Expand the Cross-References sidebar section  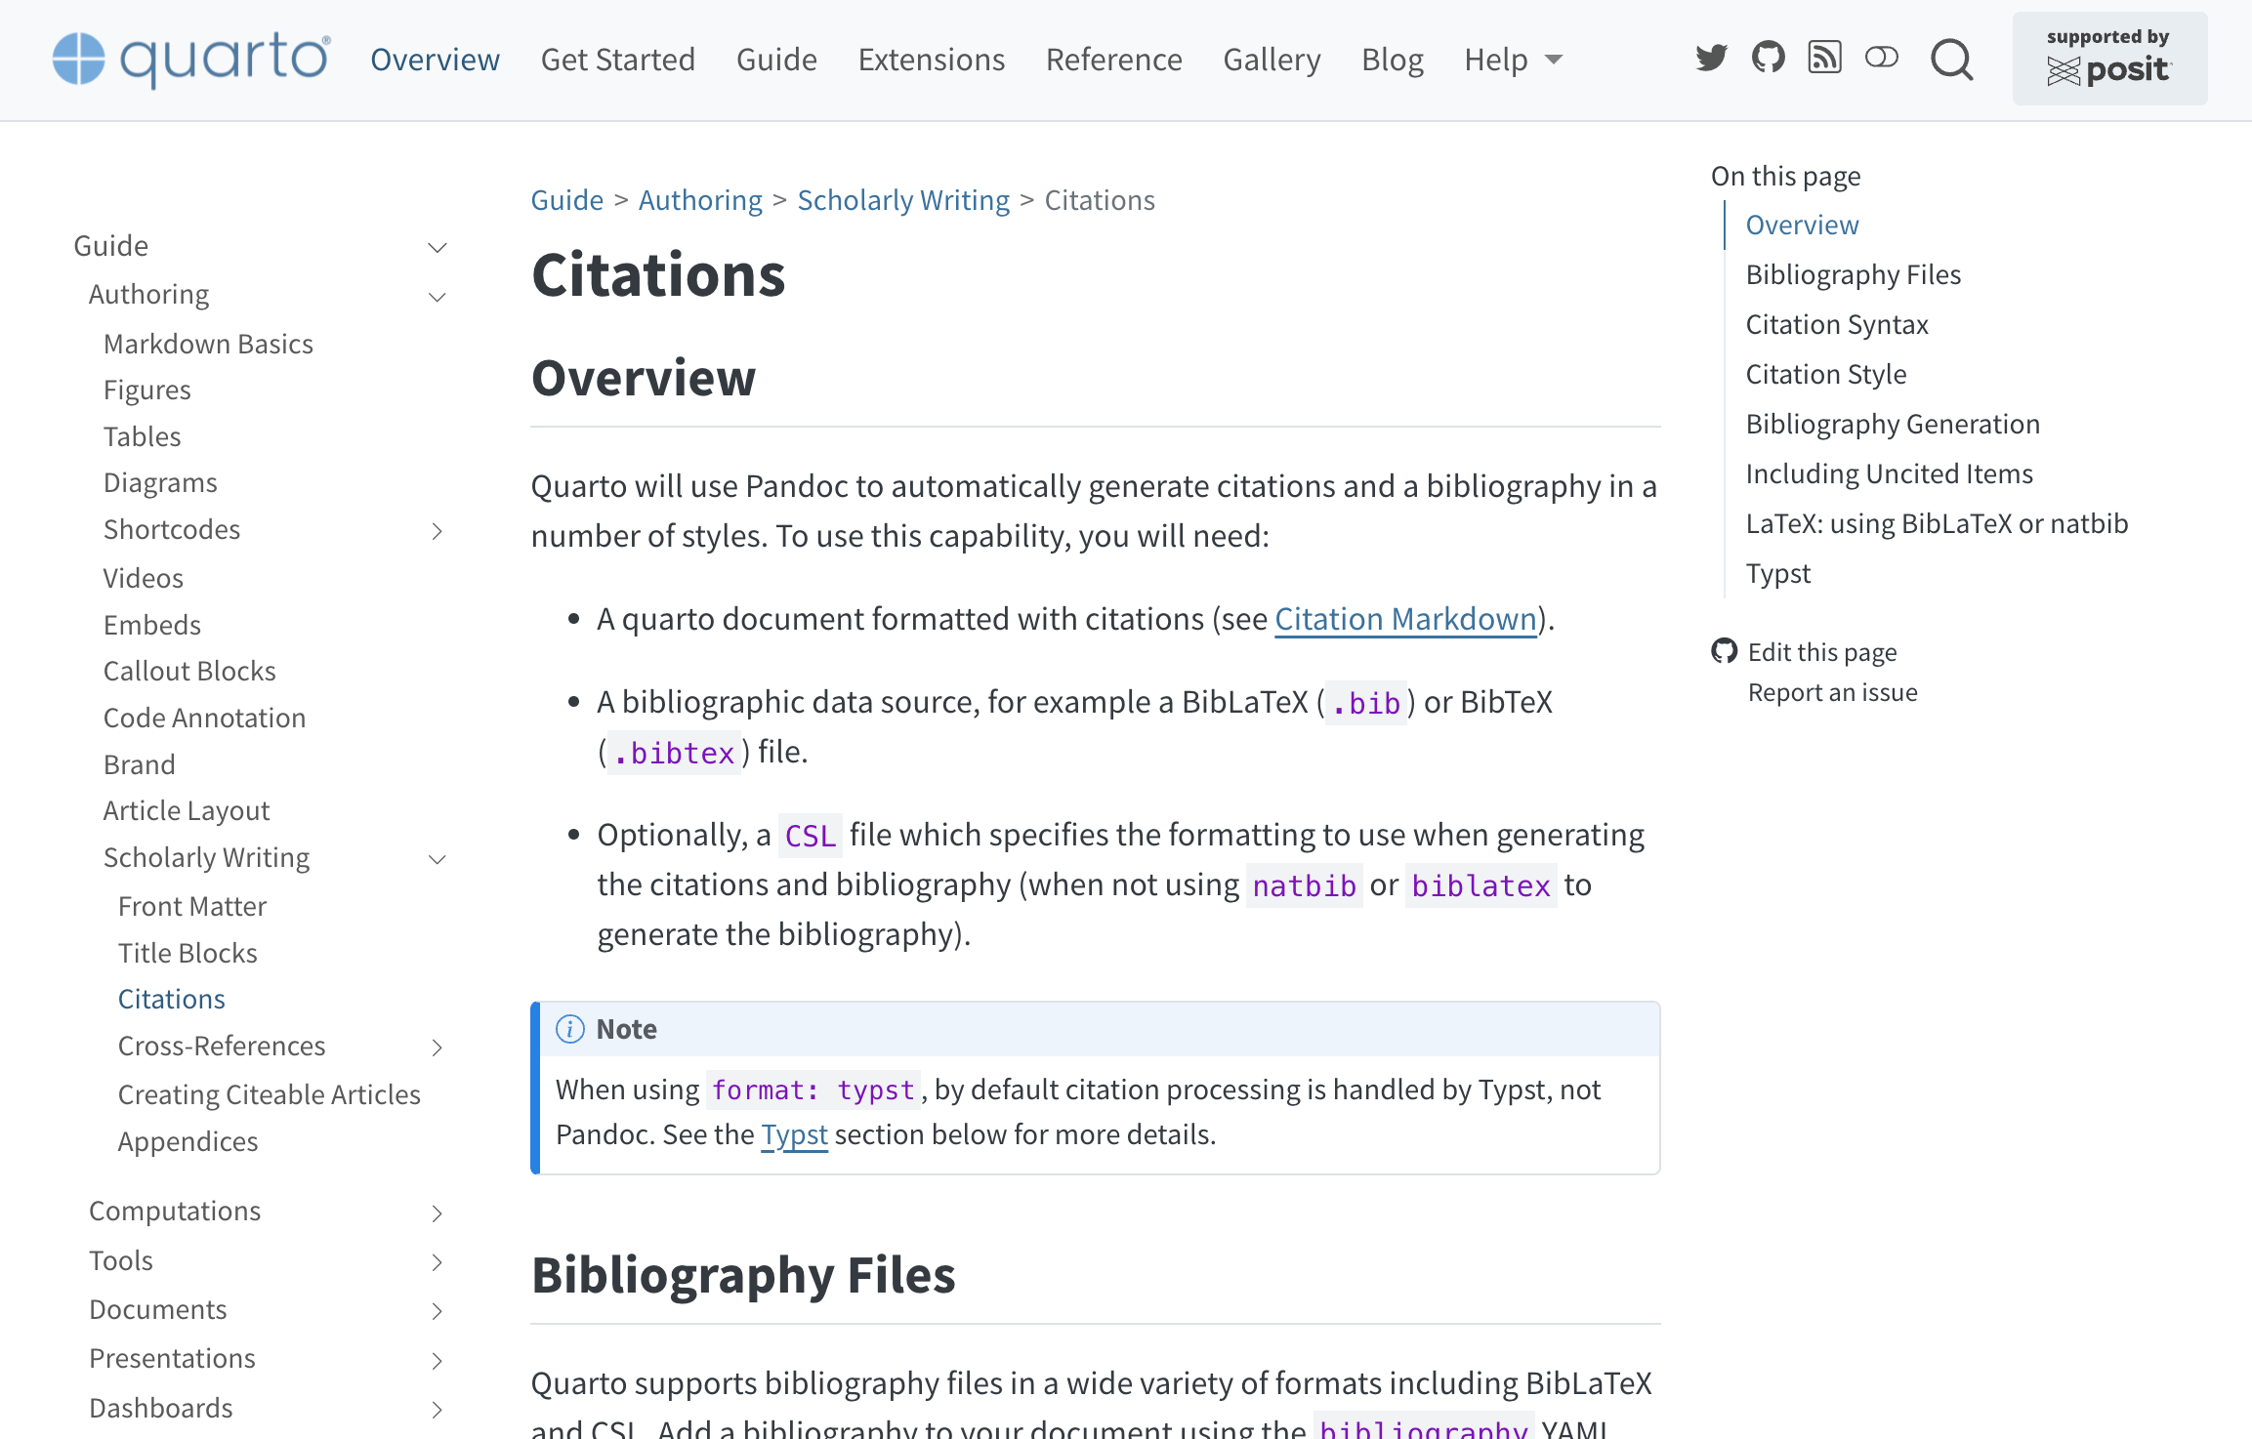click(438, 1048)
